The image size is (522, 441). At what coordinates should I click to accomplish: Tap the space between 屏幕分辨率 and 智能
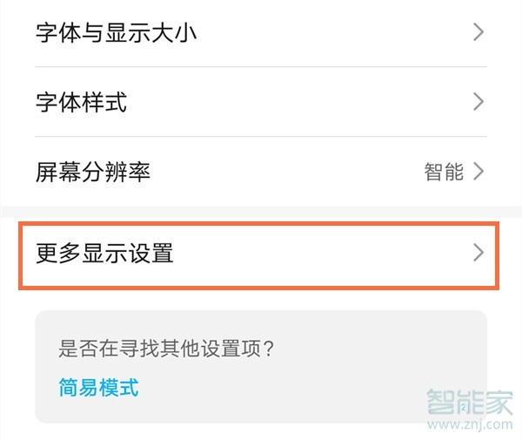coord(287,172)
